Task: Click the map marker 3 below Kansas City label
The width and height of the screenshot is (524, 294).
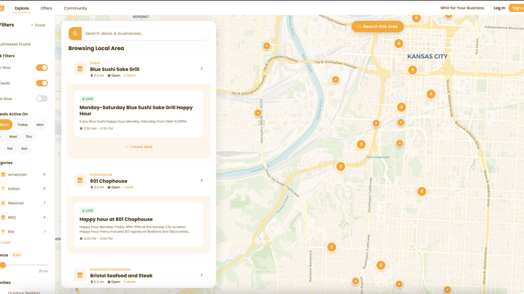Action: [412, 70]
